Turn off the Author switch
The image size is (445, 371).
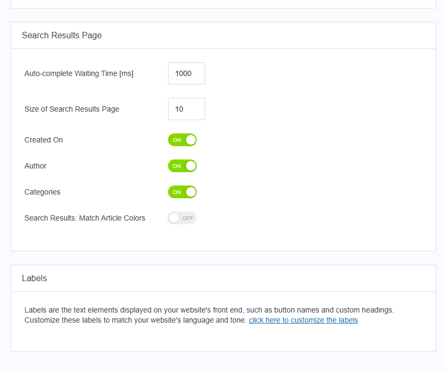coord(182,166)
